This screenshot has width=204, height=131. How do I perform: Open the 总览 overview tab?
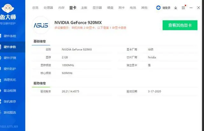[x=35, y=8]
